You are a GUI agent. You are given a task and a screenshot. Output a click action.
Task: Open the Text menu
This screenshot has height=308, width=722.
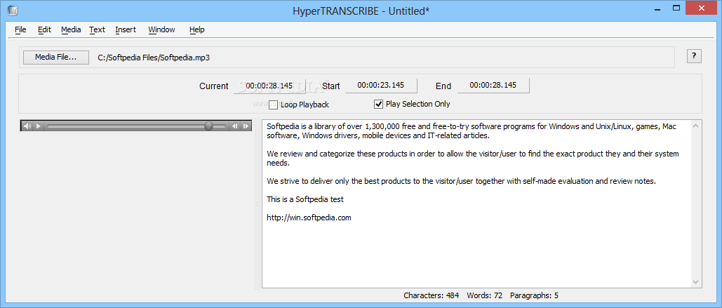click(x=97, y=29)
